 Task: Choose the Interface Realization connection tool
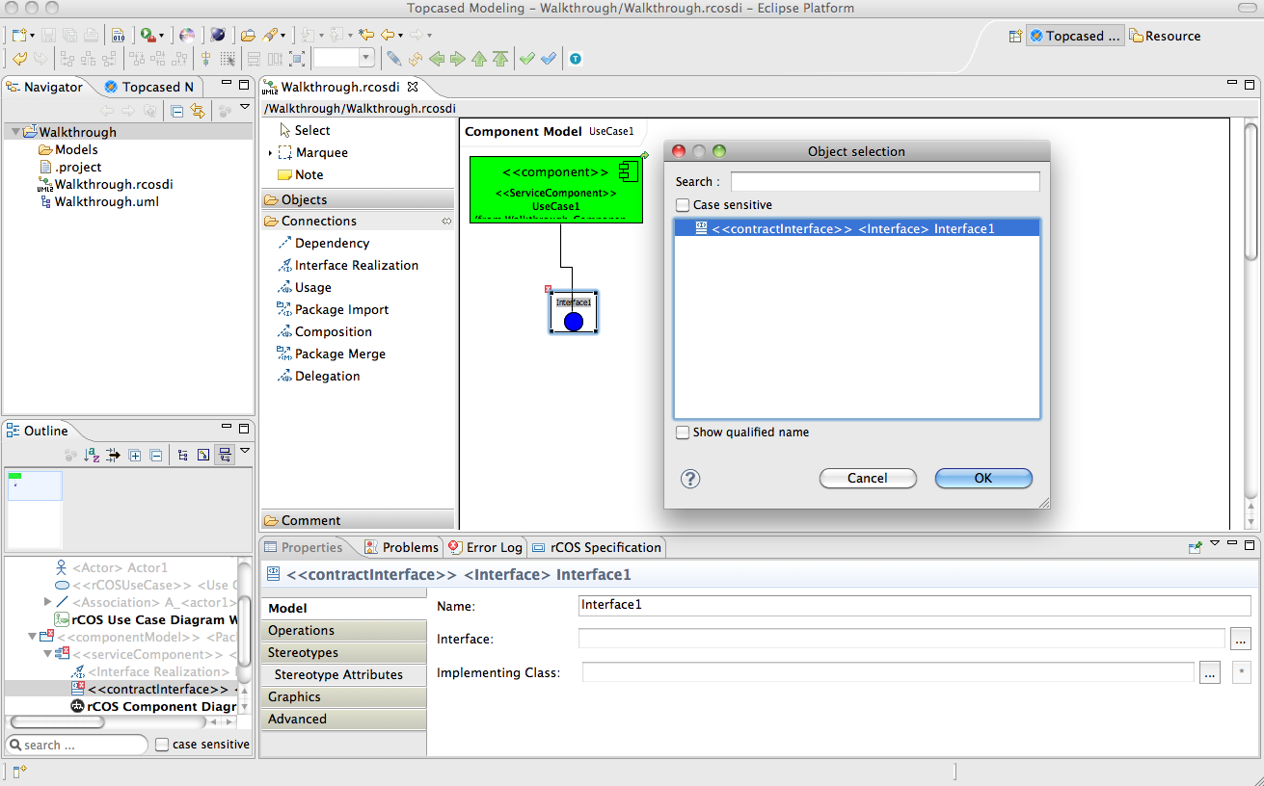pos(348,265)
